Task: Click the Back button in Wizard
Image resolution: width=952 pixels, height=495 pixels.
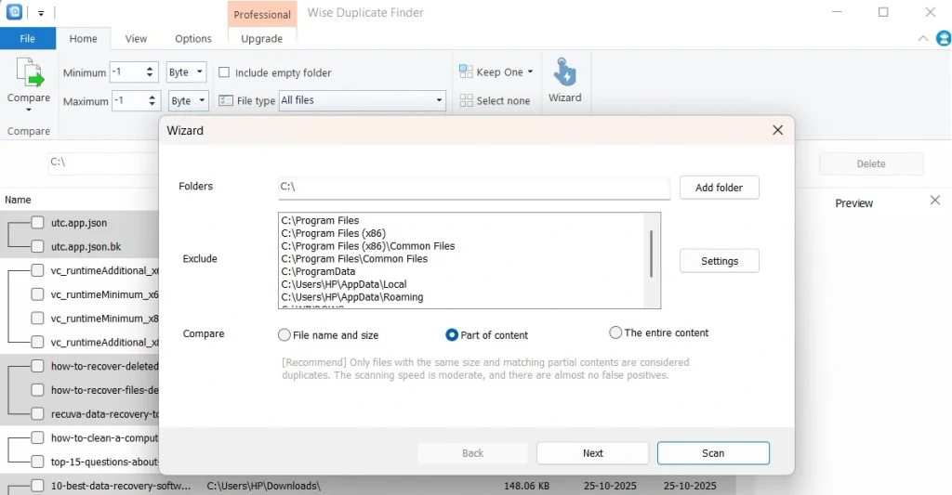Action: 472,453
